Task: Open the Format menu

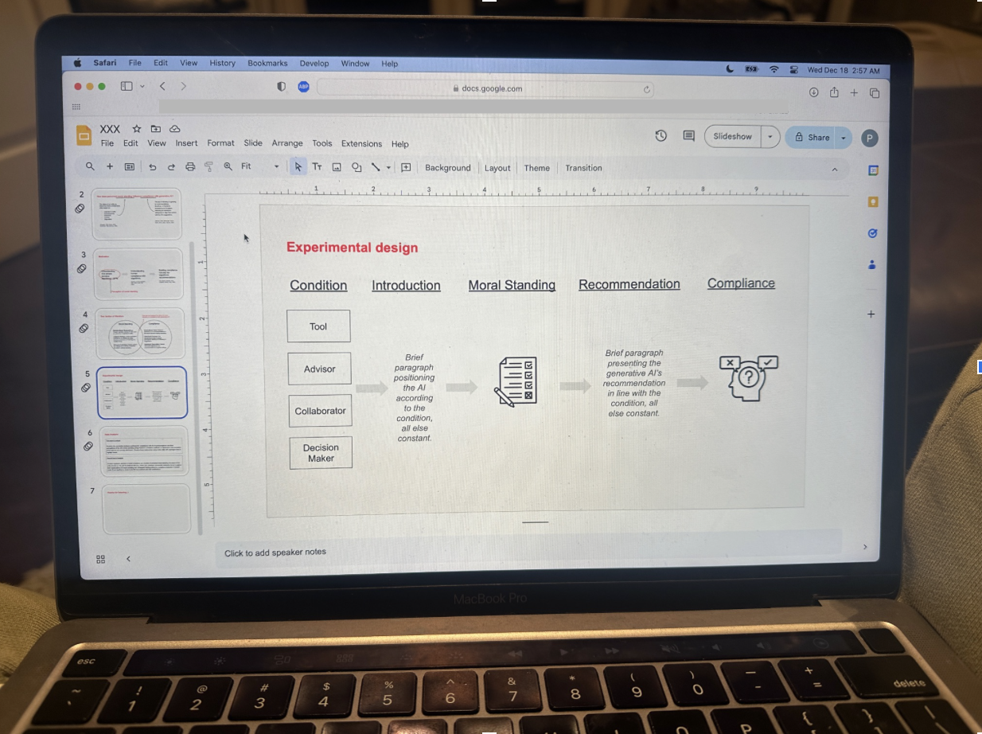Action: [x=220, y=143]
